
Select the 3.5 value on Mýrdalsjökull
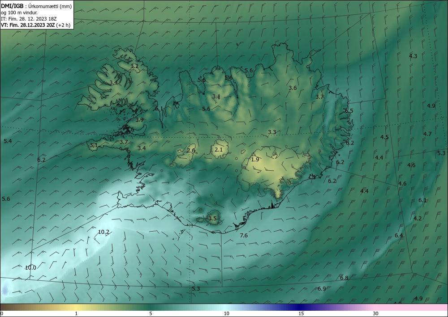pyautogui.click(x=212, y=219)
